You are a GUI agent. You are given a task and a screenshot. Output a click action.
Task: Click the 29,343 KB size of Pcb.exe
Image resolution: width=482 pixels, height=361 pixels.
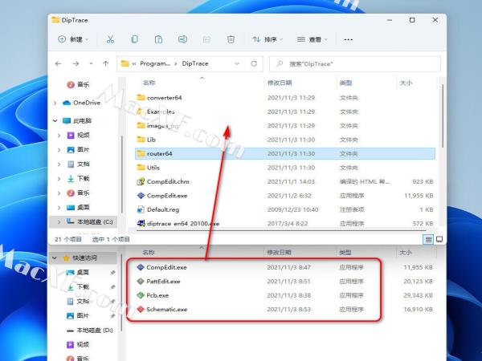(418, 295)
